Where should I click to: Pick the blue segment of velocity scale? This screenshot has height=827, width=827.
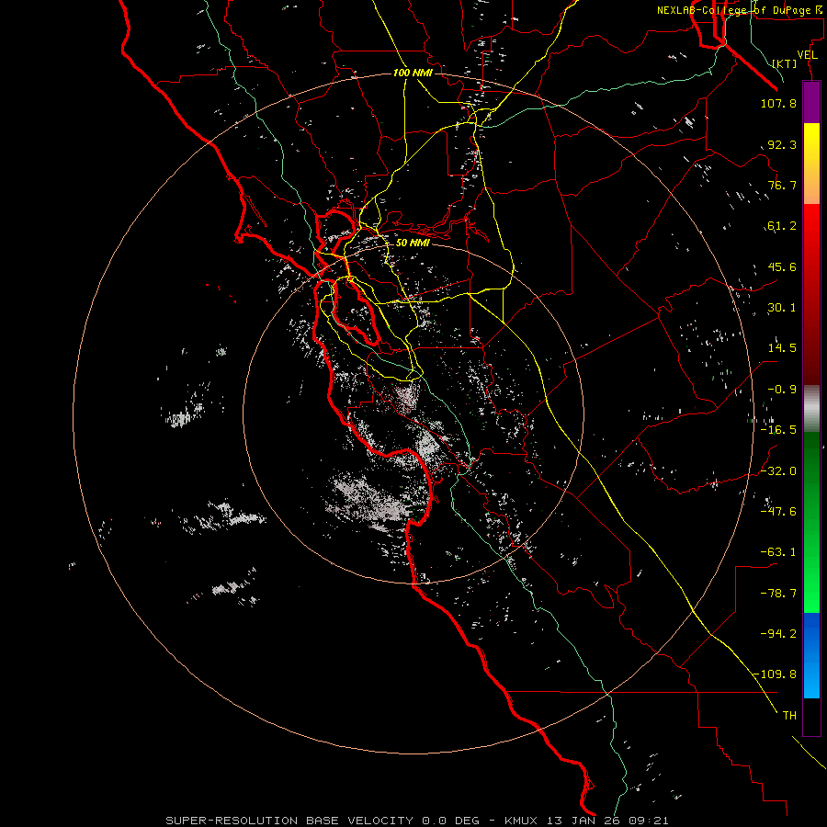[811, 655]
